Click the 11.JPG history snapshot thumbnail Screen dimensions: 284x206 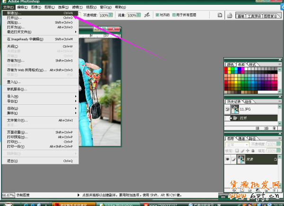235,109
